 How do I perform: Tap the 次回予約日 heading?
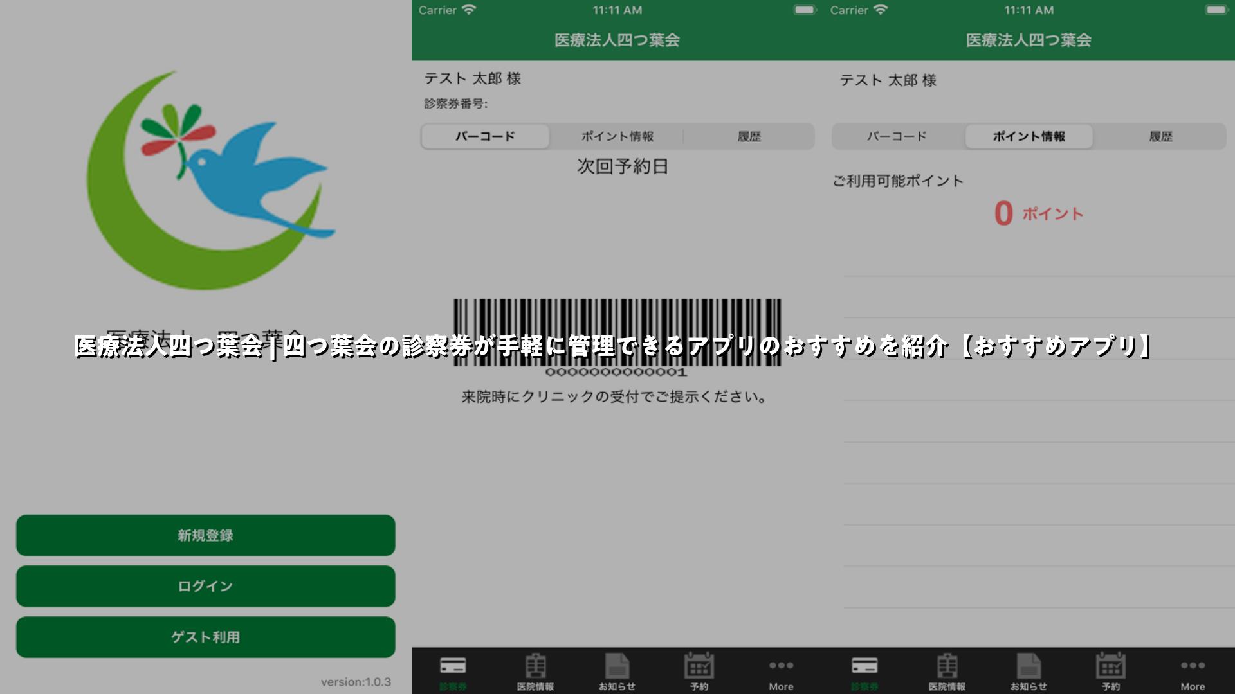coord(622,166)
